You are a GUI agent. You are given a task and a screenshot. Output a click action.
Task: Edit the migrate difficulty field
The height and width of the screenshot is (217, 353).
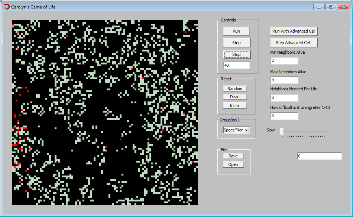pyautogui.click(x=284, y=116)
